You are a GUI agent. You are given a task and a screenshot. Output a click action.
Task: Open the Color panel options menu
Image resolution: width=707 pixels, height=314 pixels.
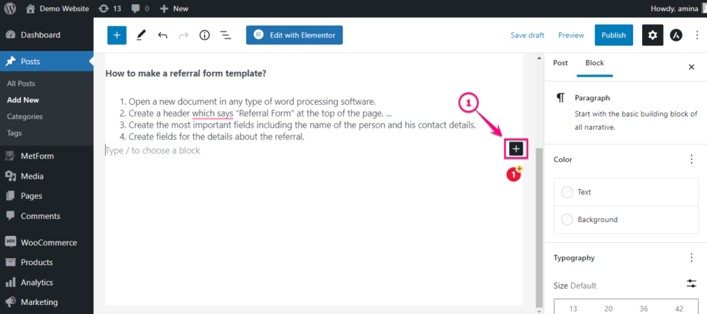tap(691, 159)
